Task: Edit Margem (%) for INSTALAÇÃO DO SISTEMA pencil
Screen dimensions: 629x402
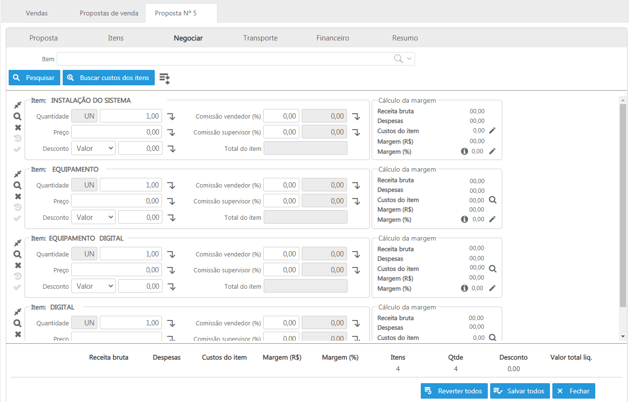Action: click(492, 151)
